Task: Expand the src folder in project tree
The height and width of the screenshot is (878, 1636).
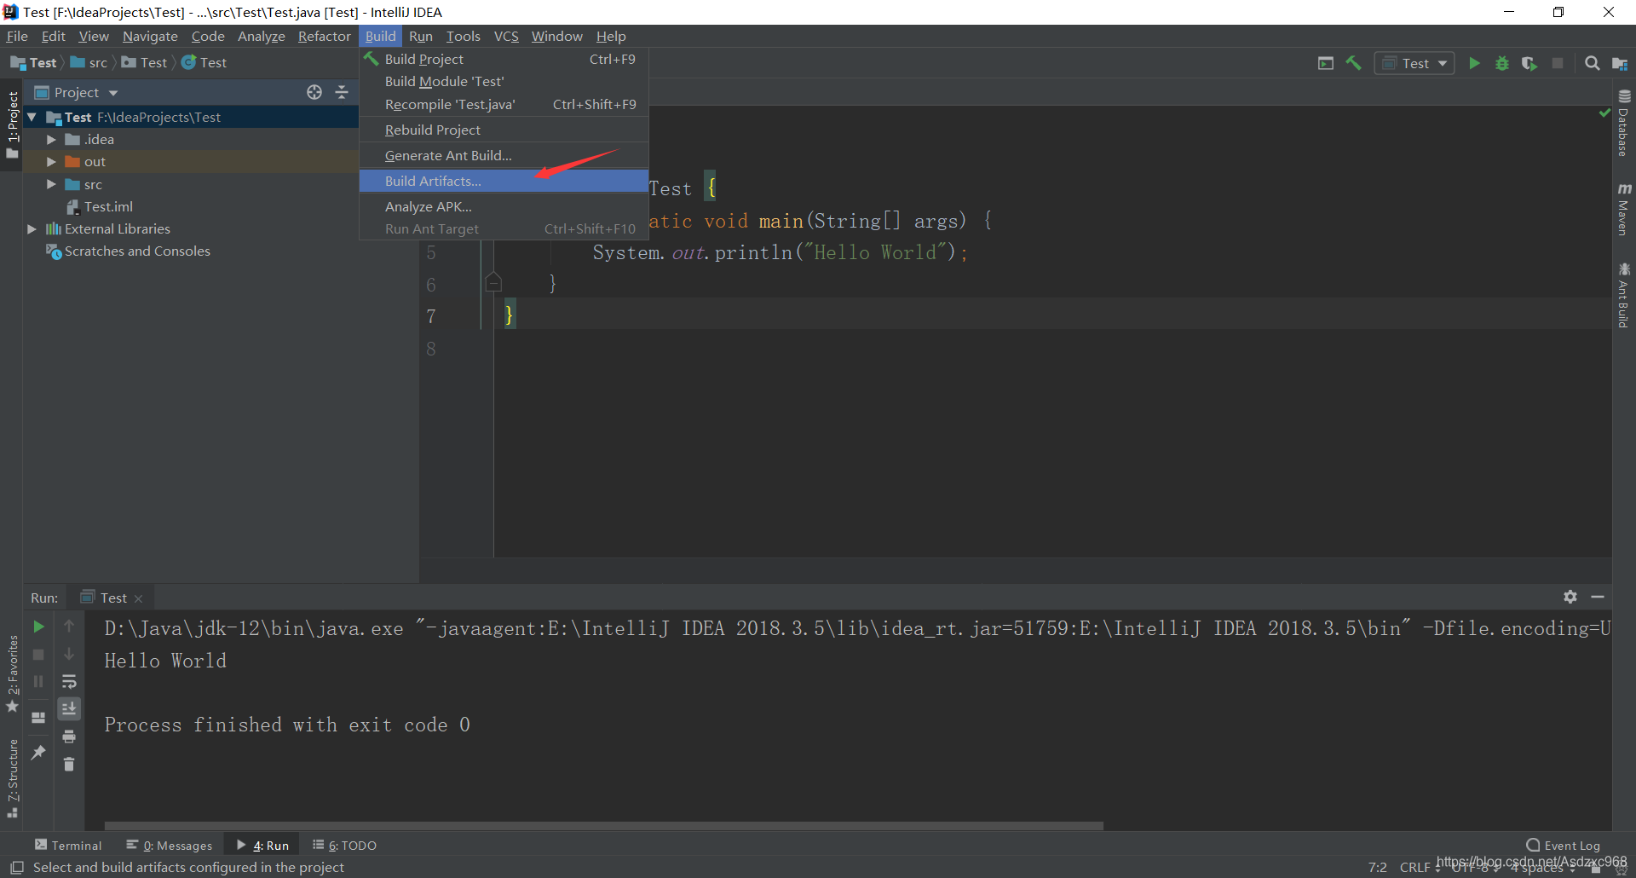Action: [x=51, y=184]
